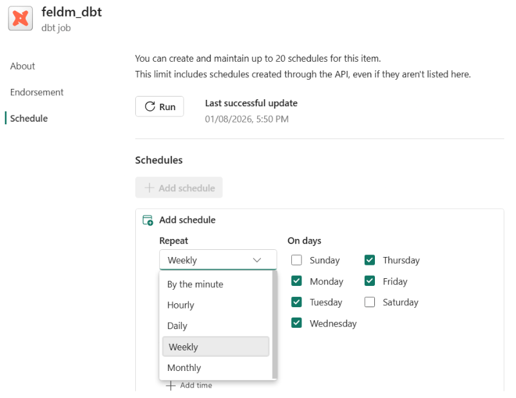
Task: Uncheck Thursday in On days
Action: (x=370, y=260)
